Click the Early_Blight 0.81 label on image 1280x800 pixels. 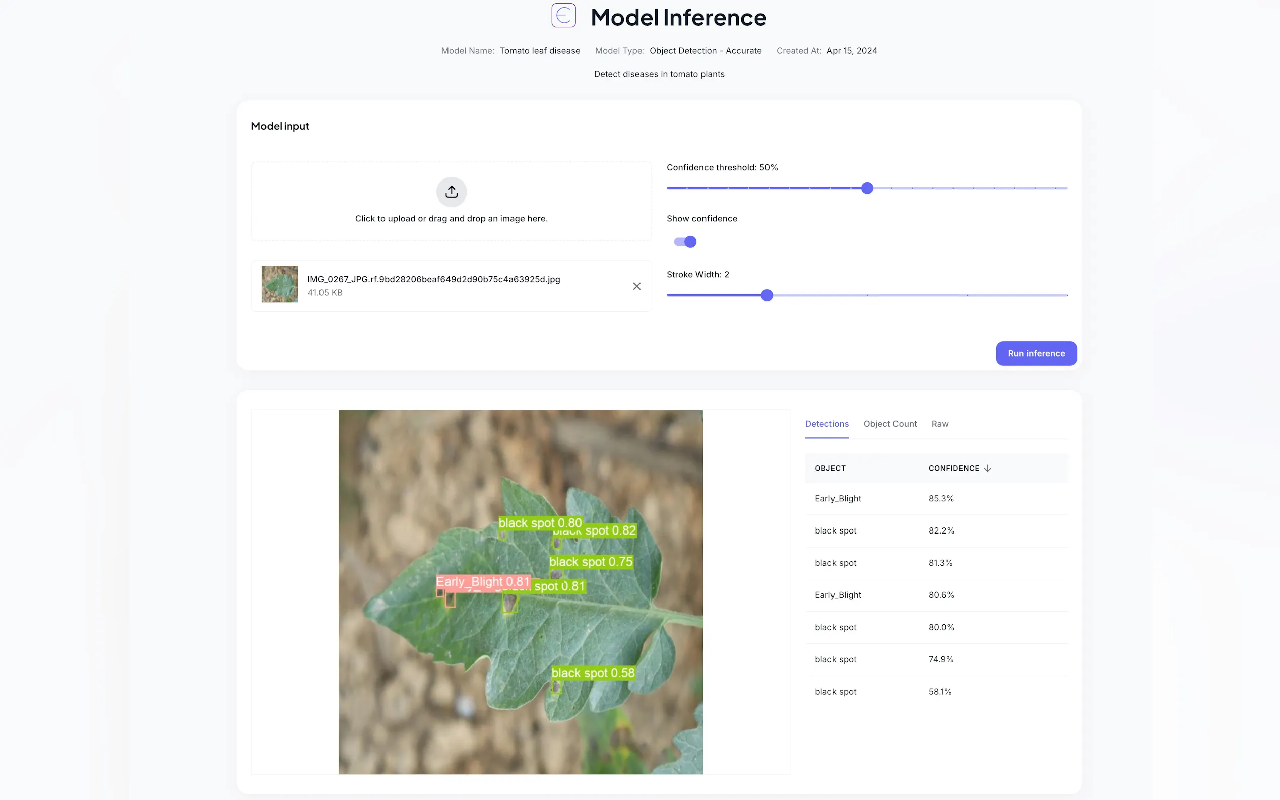click(482, 582)
